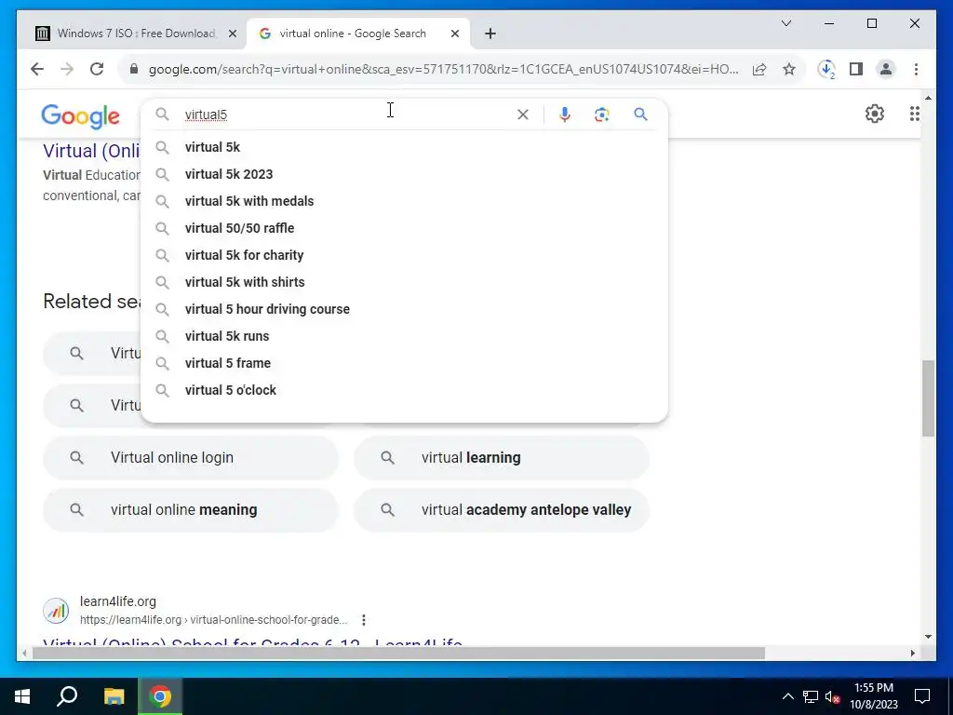The image size is (953, 715).
Task: Start a voice search with the microphone
Action: [x=565, y=115]
